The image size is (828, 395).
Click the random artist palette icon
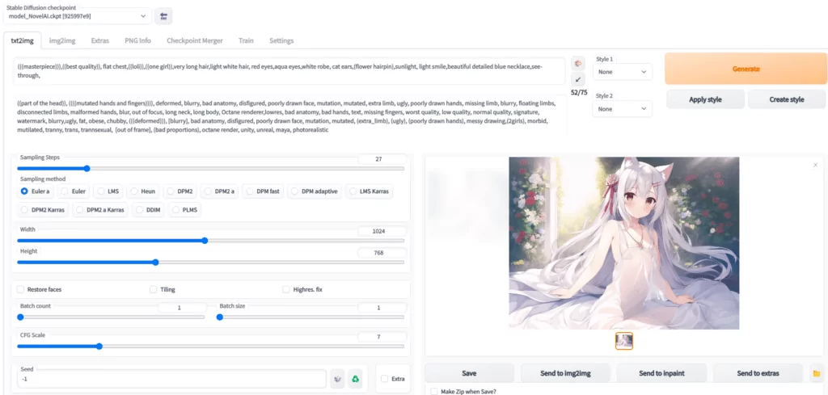577,63
